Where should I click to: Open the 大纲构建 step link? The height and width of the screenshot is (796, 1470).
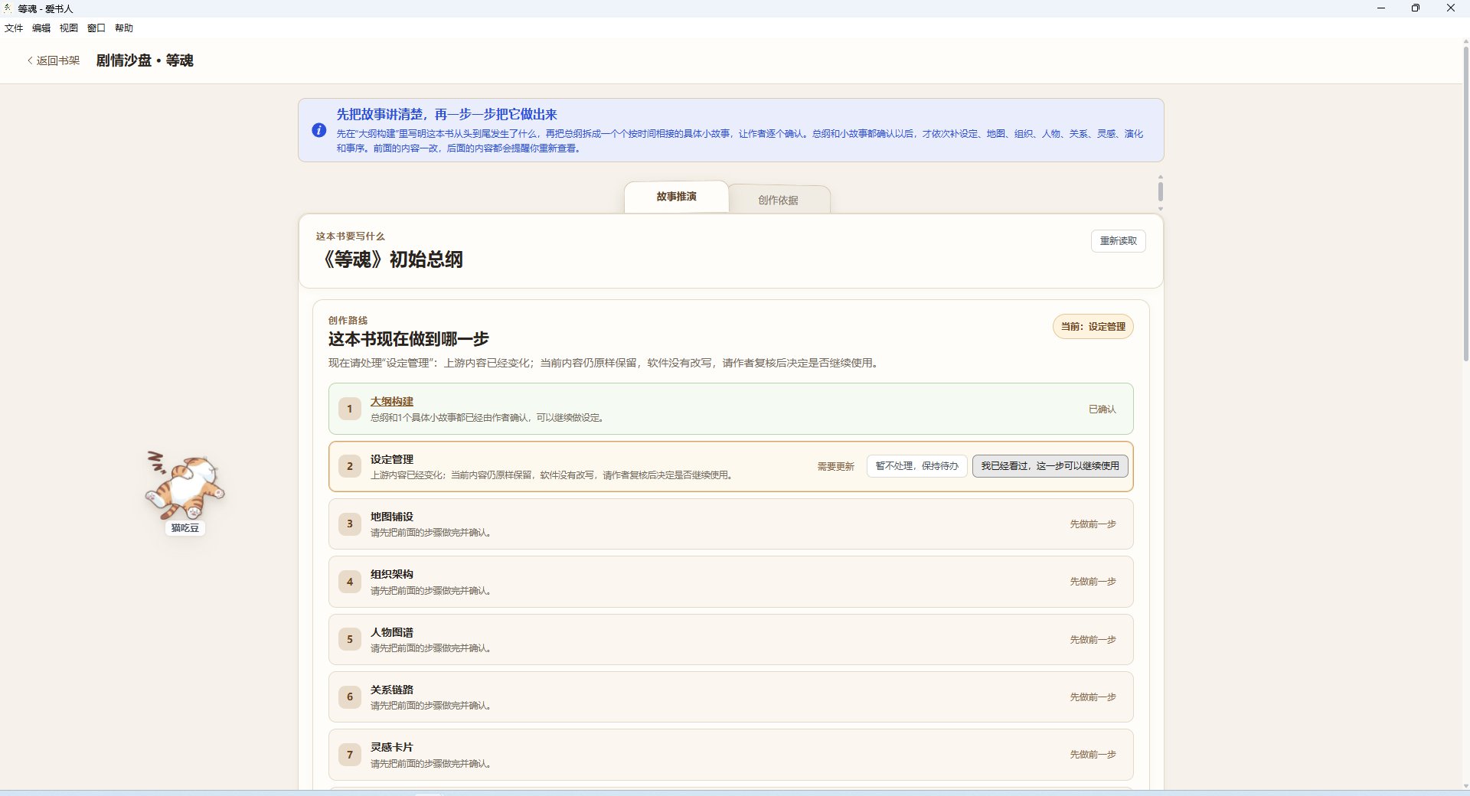(392, 402)
